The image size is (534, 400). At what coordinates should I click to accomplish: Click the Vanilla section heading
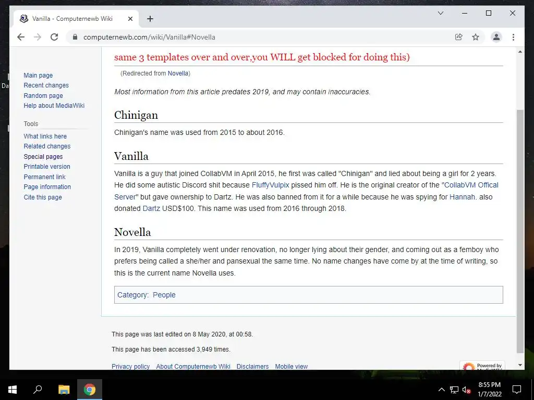131,156
